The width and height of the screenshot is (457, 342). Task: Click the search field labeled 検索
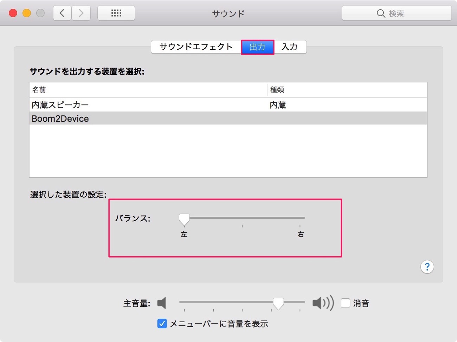coord(397,13)
